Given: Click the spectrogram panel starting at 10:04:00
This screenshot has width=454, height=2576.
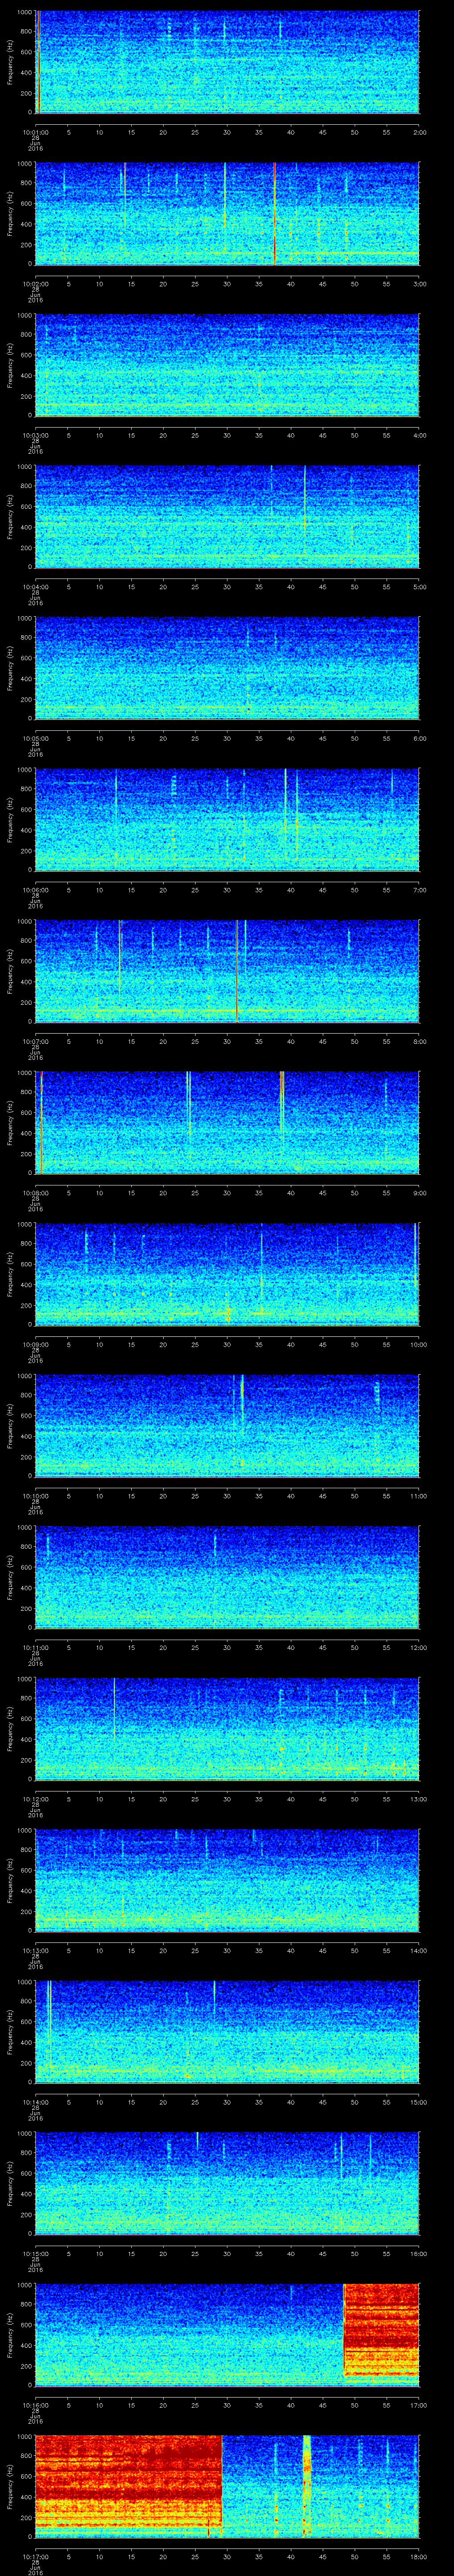Looking at the screenshot, I should [227, 516].
